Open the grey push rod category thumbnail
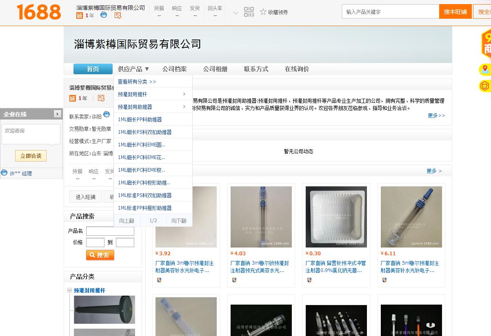Viewport: 491px width, 336px height. tap(104, 310)
